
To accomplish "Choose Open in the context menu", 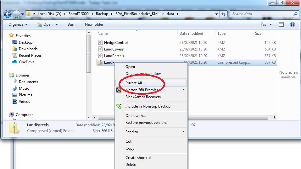I will (130, 67).
